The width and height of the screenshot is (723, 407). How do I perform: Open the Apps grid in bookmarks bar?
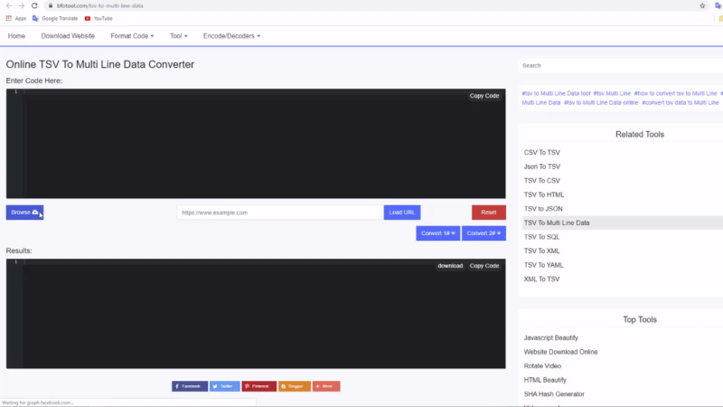pos(15,18)
